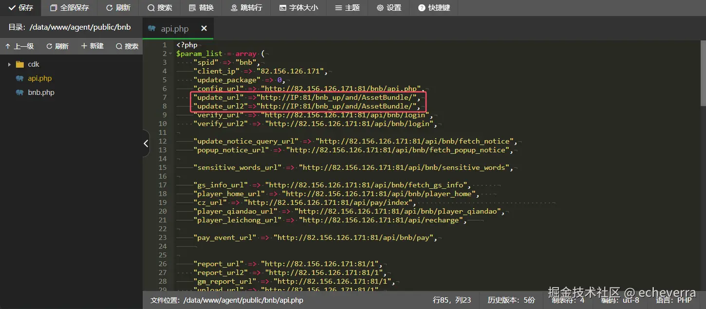Click the PHP icon on api.php tab

pyautogui.click(x=152, y=29)
